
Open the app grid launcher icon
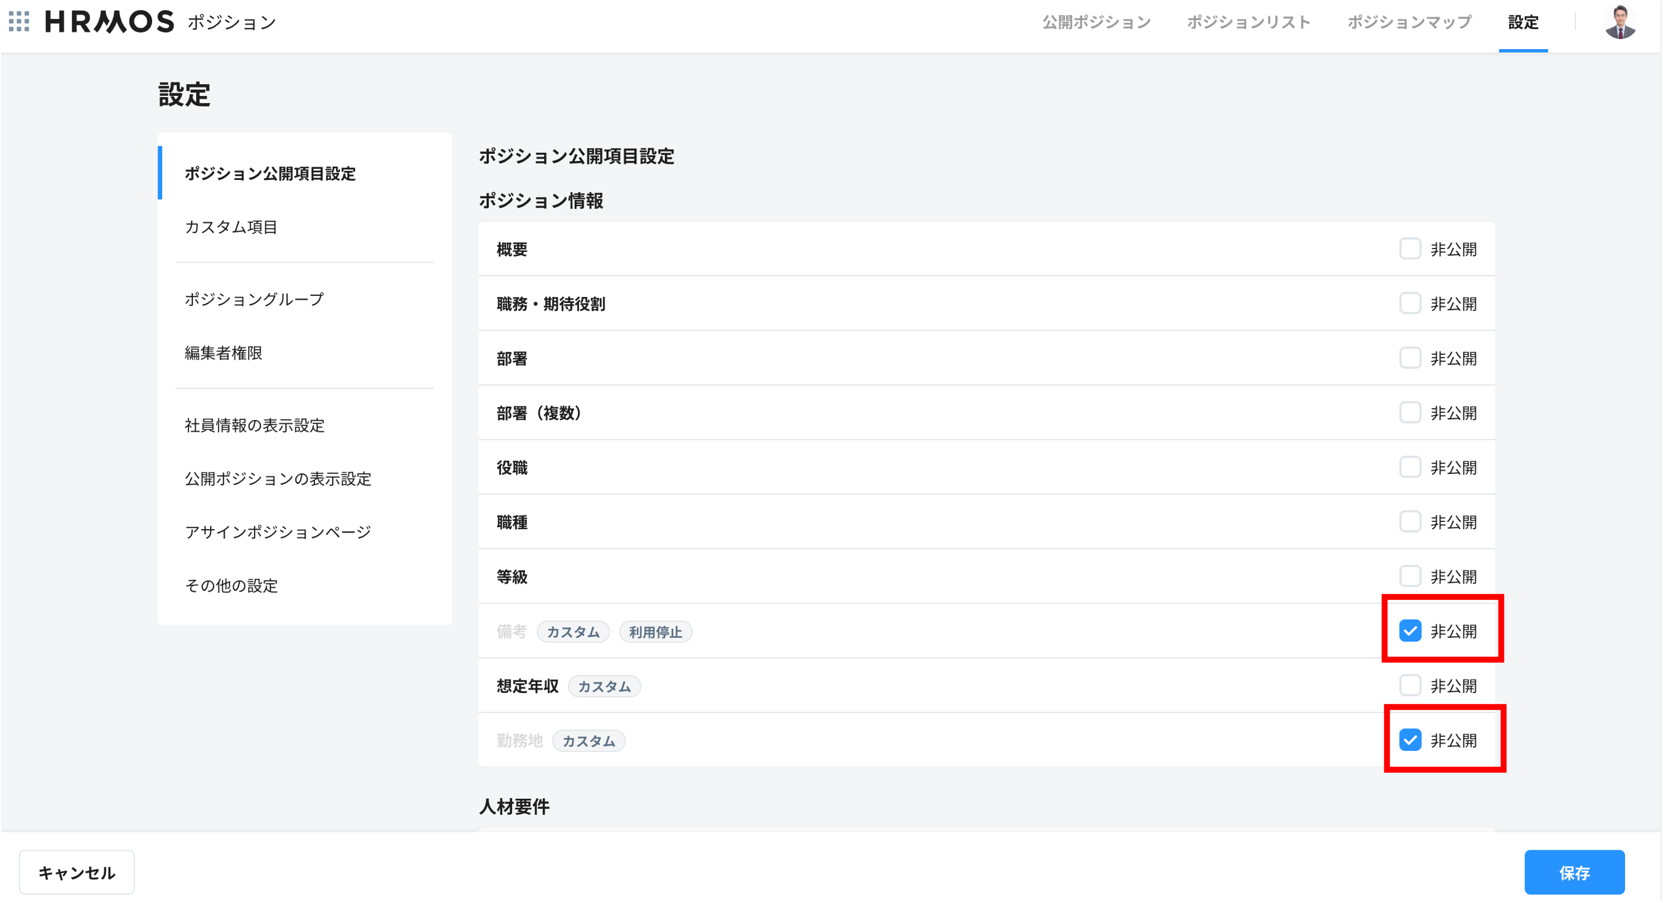click(19, 21)
